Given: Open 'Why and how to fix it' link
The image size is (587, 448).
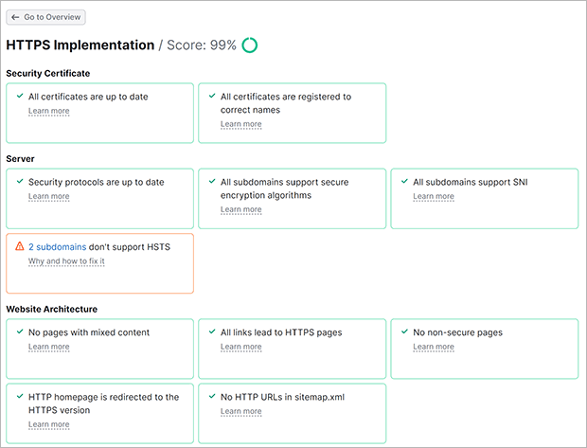Looking at the screenshot, I should (66, 260).
